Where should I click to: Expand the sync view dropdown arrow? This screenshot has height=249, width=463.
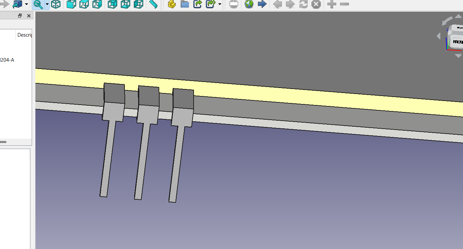click(47, 4)
